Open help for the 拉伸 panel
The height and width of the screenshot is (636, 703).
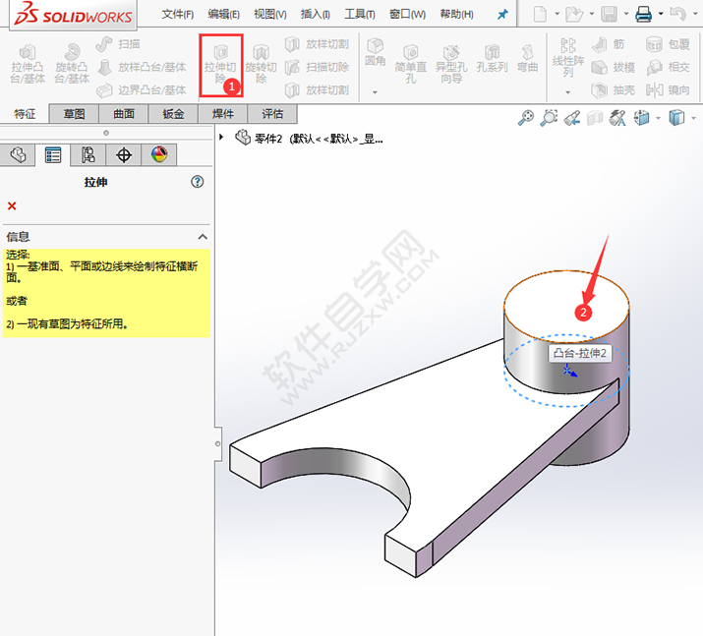click(x=198, y=182)
